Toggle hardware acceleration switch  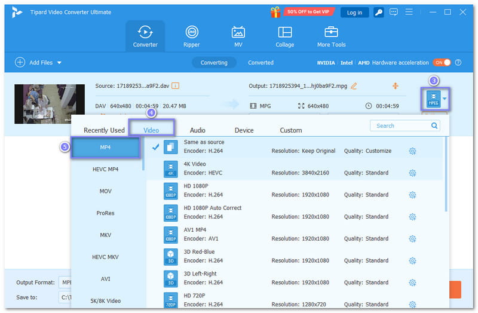click(442, 63)
